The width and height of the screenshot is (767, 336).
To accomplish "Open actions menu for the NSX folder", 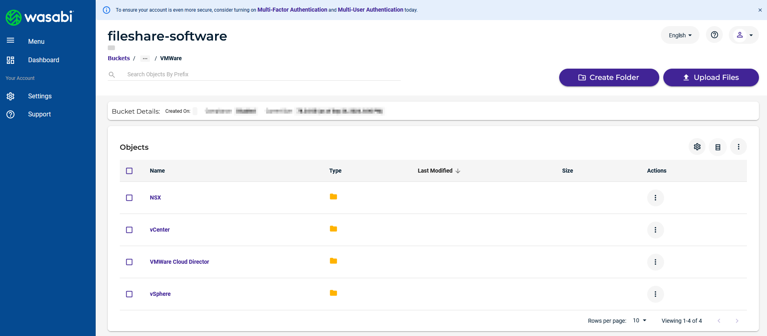I will [655, 198].
